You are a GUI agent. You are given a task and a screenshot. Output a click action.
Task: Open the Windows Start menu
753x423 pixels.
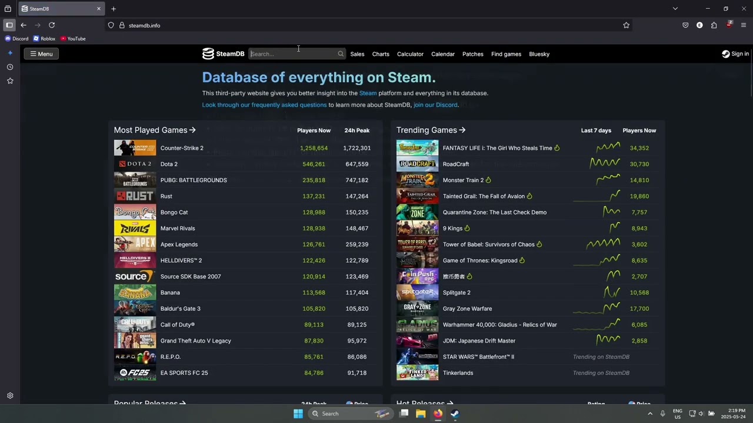click(x=298, y=414)
